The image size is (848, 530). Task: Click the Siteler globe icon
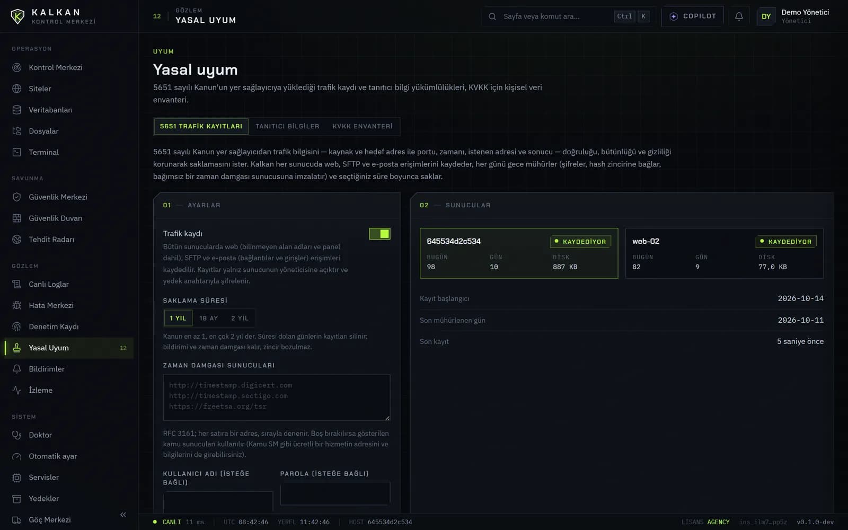click(x=17, y=89)
